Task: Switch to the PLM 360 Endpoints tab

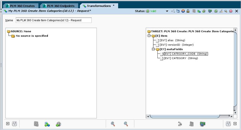Action: click(59, 6)
